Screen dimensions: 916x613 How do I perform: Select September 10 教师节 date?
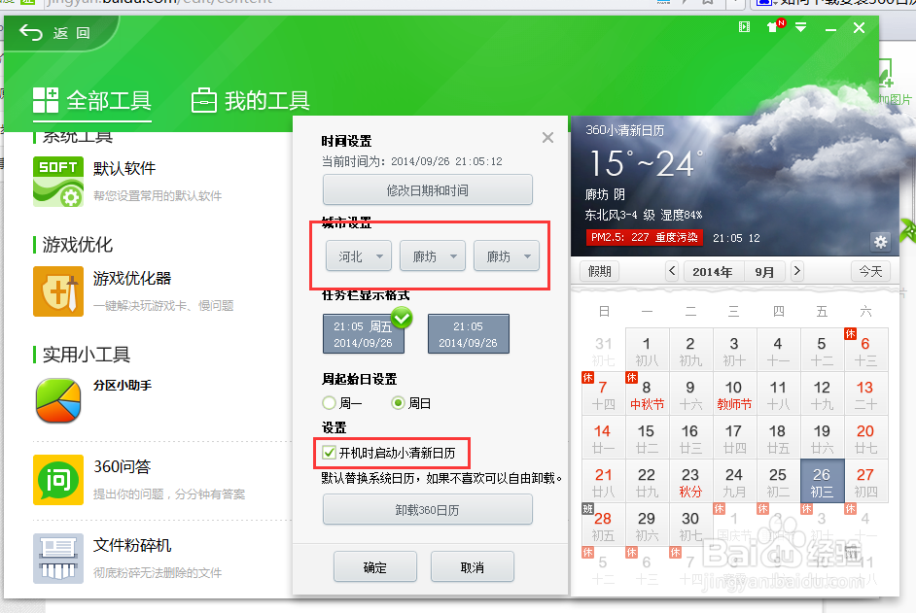tap(734, 393)
